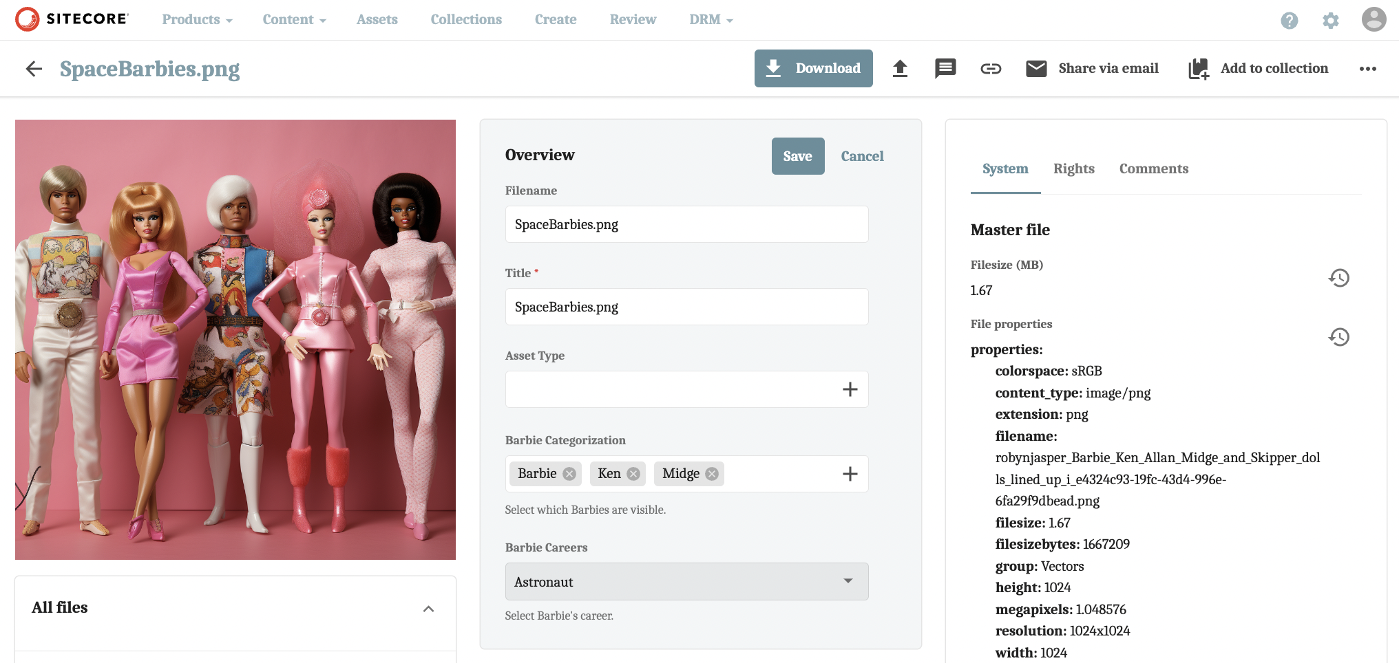Open the more options ellipsis menu
Image resolution: width=1399 pixels, height=663 pixels.
click(x=1368, y=69)
